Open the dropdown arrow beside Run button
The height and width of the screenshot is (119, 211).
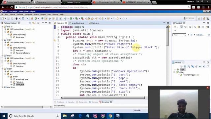[74, 19]
